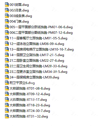Click icon of 大样图饰施-XT31~32.dwg

[x=7, y=116]
